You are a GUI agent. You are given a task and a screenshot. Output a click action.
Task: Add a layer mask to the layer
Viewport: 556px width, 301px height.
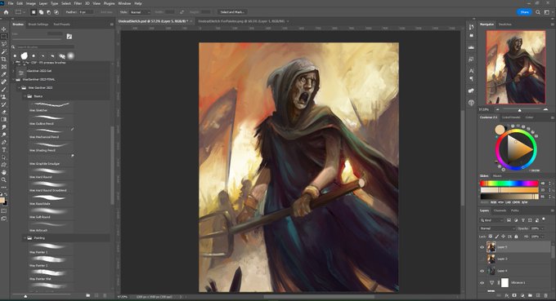[514, 295]
